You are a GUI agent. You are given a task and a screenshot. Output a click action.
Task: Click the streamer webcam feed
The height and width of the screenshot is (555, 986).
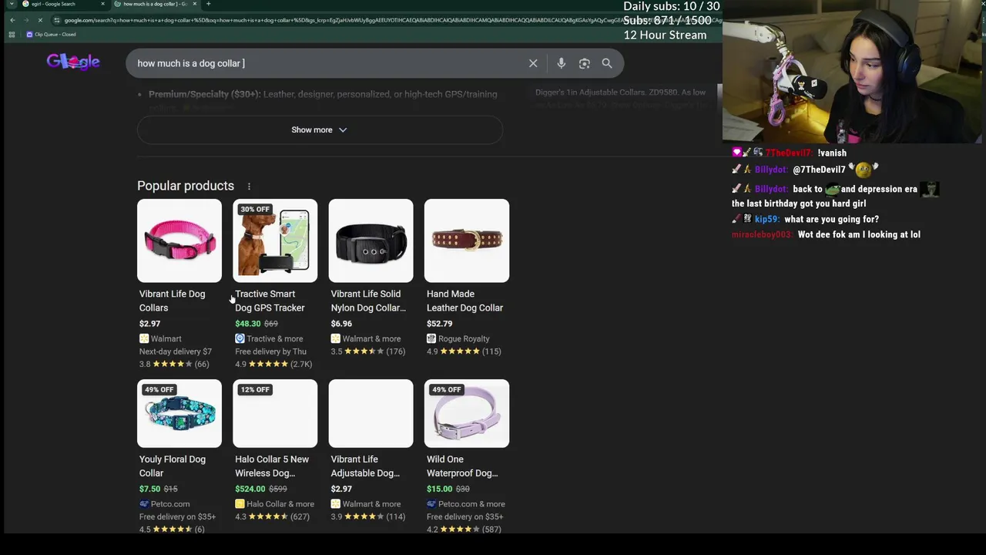coord(854,72)
